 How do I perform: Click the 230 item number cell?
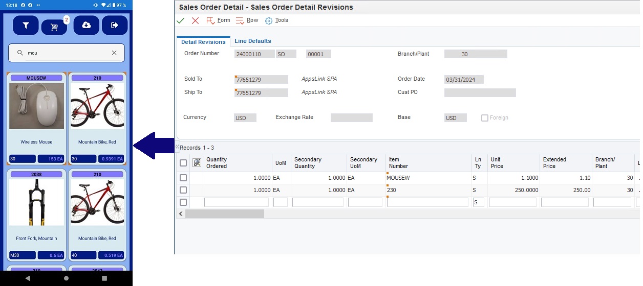click(428, 190)
